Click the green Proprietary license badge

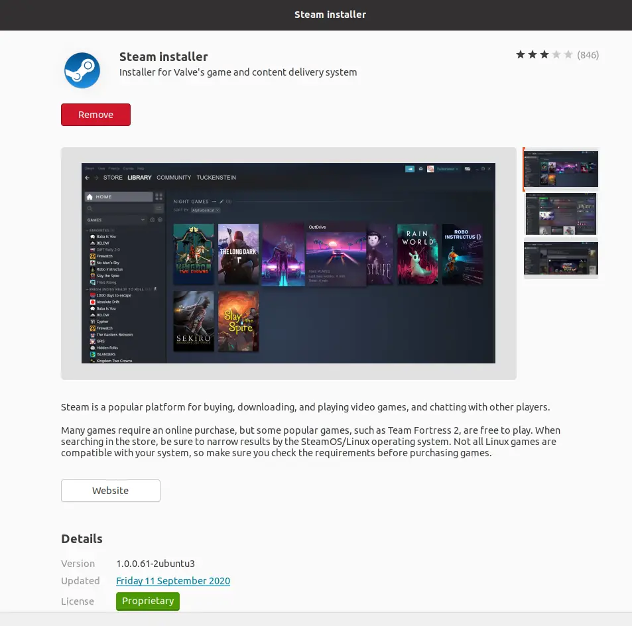[148, 601]
